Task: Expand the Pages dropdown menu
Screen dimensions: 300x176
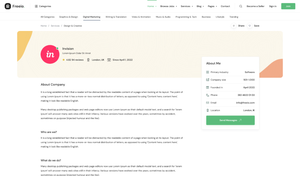Action: click(212, 6)
